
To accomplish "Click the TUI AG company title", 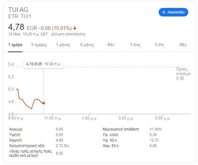I will click(18, 10).
